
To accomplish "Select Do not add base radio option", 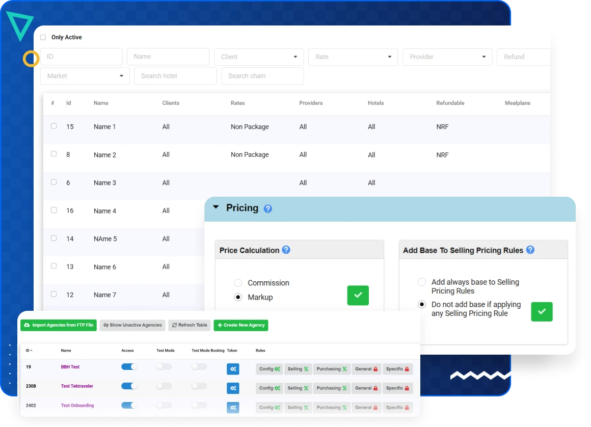I will pos(422,304).
